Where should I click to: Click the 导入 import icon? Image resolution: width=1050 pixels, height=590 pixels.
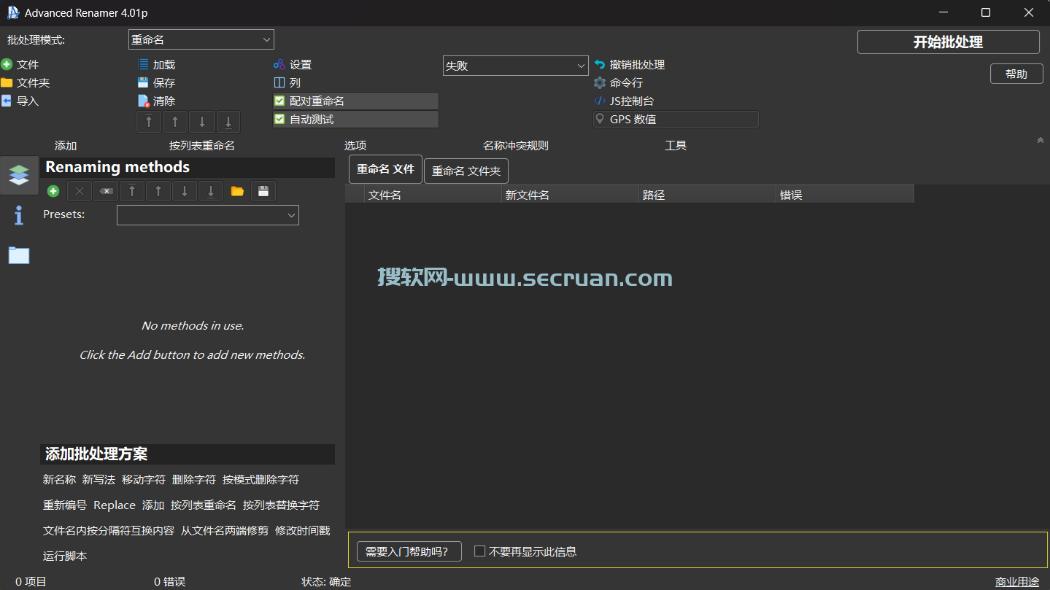click(7, 101)
